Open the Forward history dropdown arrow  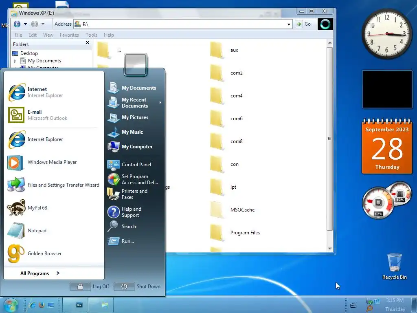point(43,24)
